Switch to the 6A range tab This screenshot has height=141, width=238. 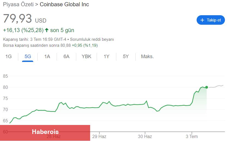click(66, 57)
